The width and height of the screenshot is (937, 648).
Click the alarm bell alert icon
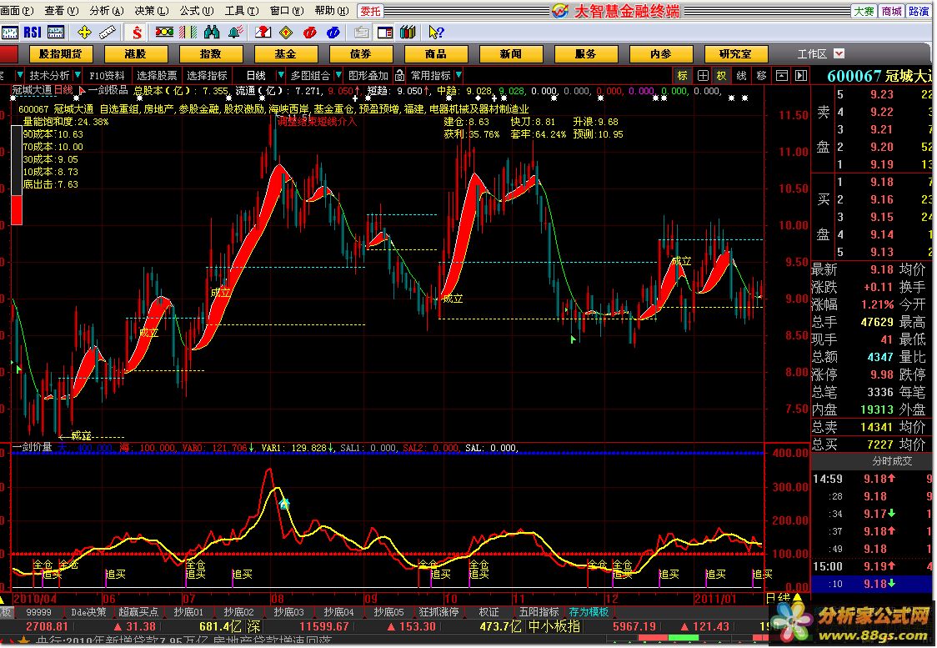click(235, 33)
